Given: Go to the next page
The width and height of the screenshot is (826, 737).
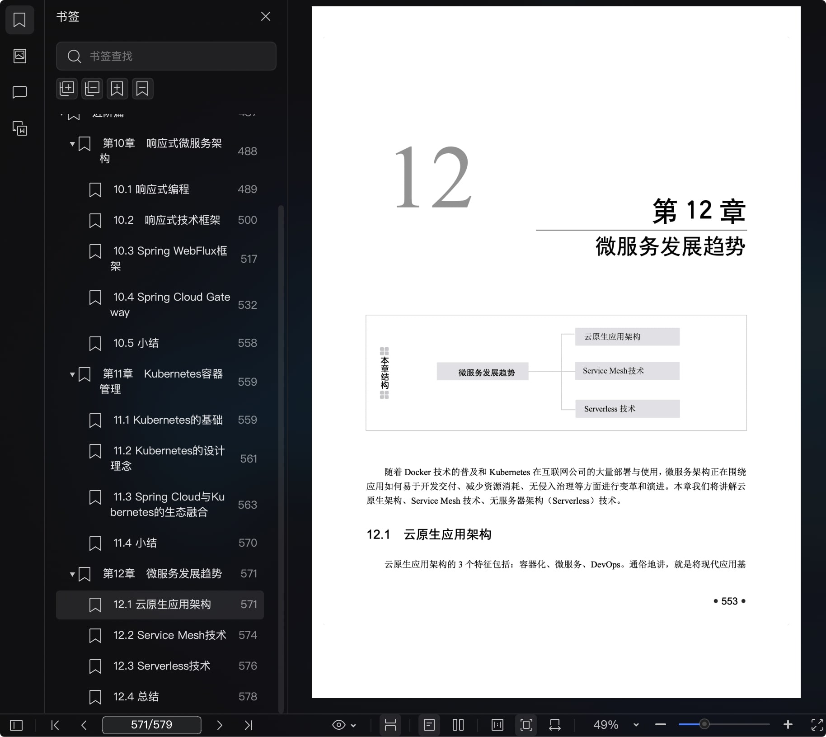Looking at the screenshot, I should click(x=220, y=725).
